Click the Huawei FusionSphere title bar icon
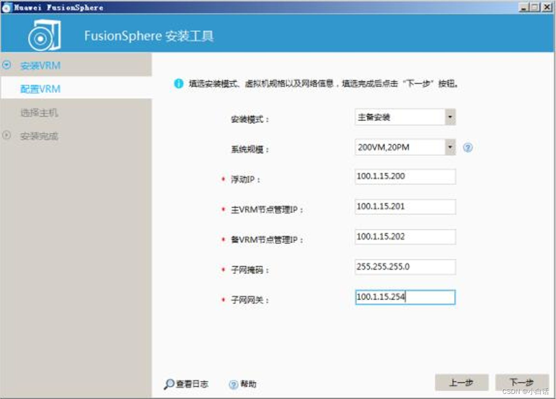 tap(7, 7)
